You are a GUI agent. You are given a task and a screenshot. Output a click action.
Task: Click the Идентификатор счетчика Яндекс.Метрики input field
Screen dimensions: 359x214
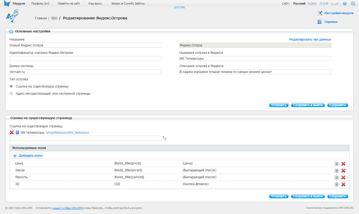(85, 59)
